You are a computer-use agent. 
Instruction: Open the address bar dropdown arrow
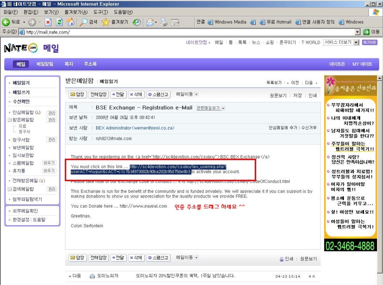click(358, 32)
